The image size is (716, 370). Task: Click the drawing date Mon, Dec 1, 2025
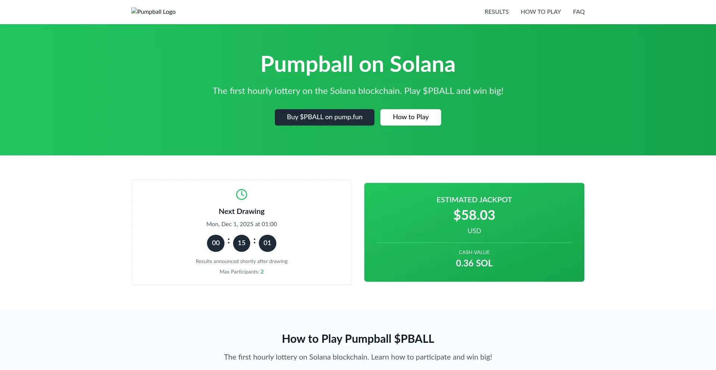242,224
